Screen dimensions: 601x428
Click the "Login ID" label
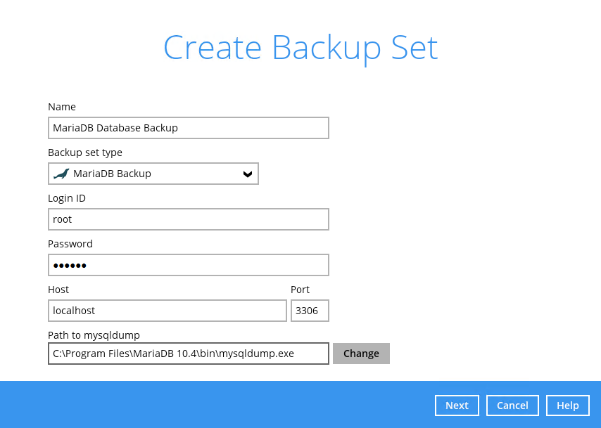(67, 198)
